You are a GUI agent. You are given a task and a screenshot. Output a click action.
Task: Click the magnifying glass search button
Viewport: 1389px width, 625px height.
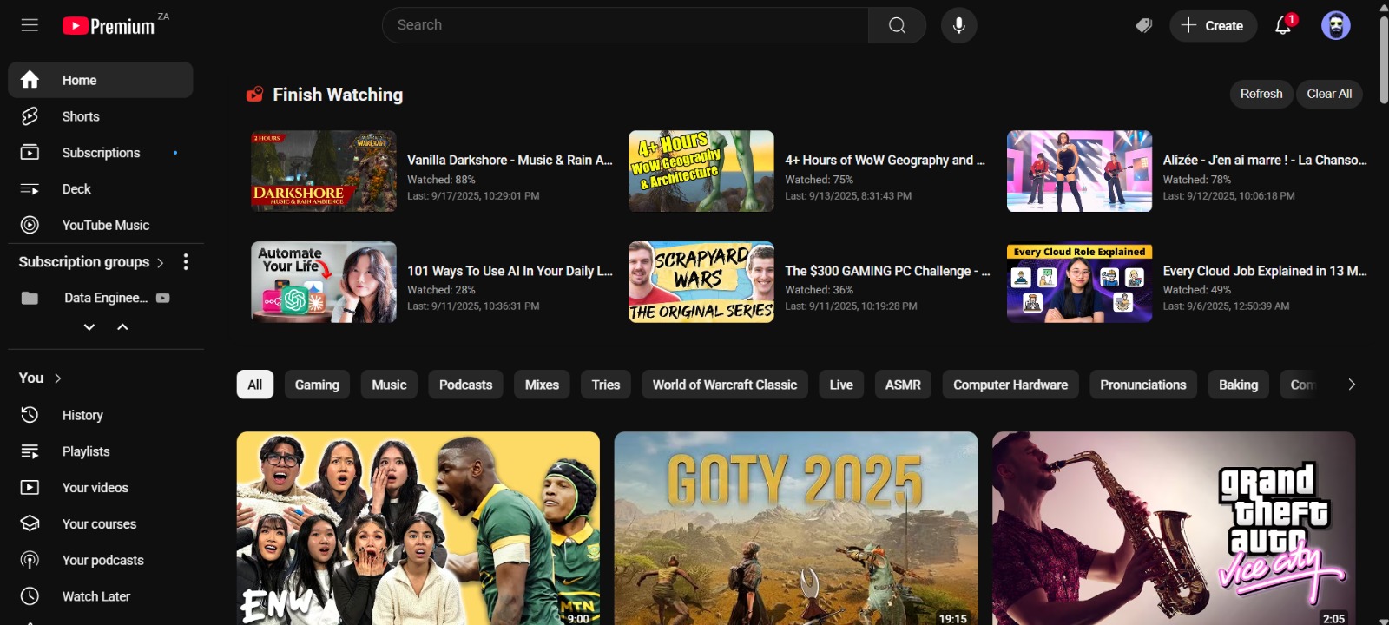click(x=897, y=25)
